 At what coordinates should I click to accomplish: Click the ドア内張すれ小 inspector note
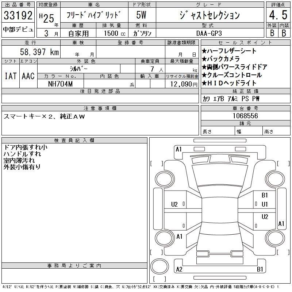pyautogui.click(x=25, y=147)
